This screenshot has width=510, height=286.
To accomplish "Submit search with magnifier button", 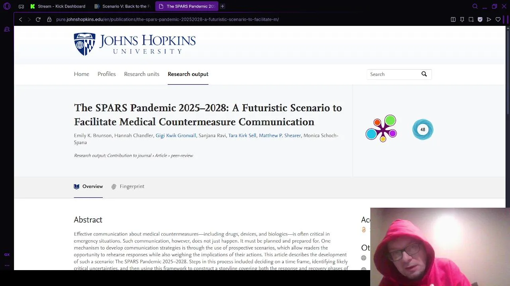I will click(424, 74).
